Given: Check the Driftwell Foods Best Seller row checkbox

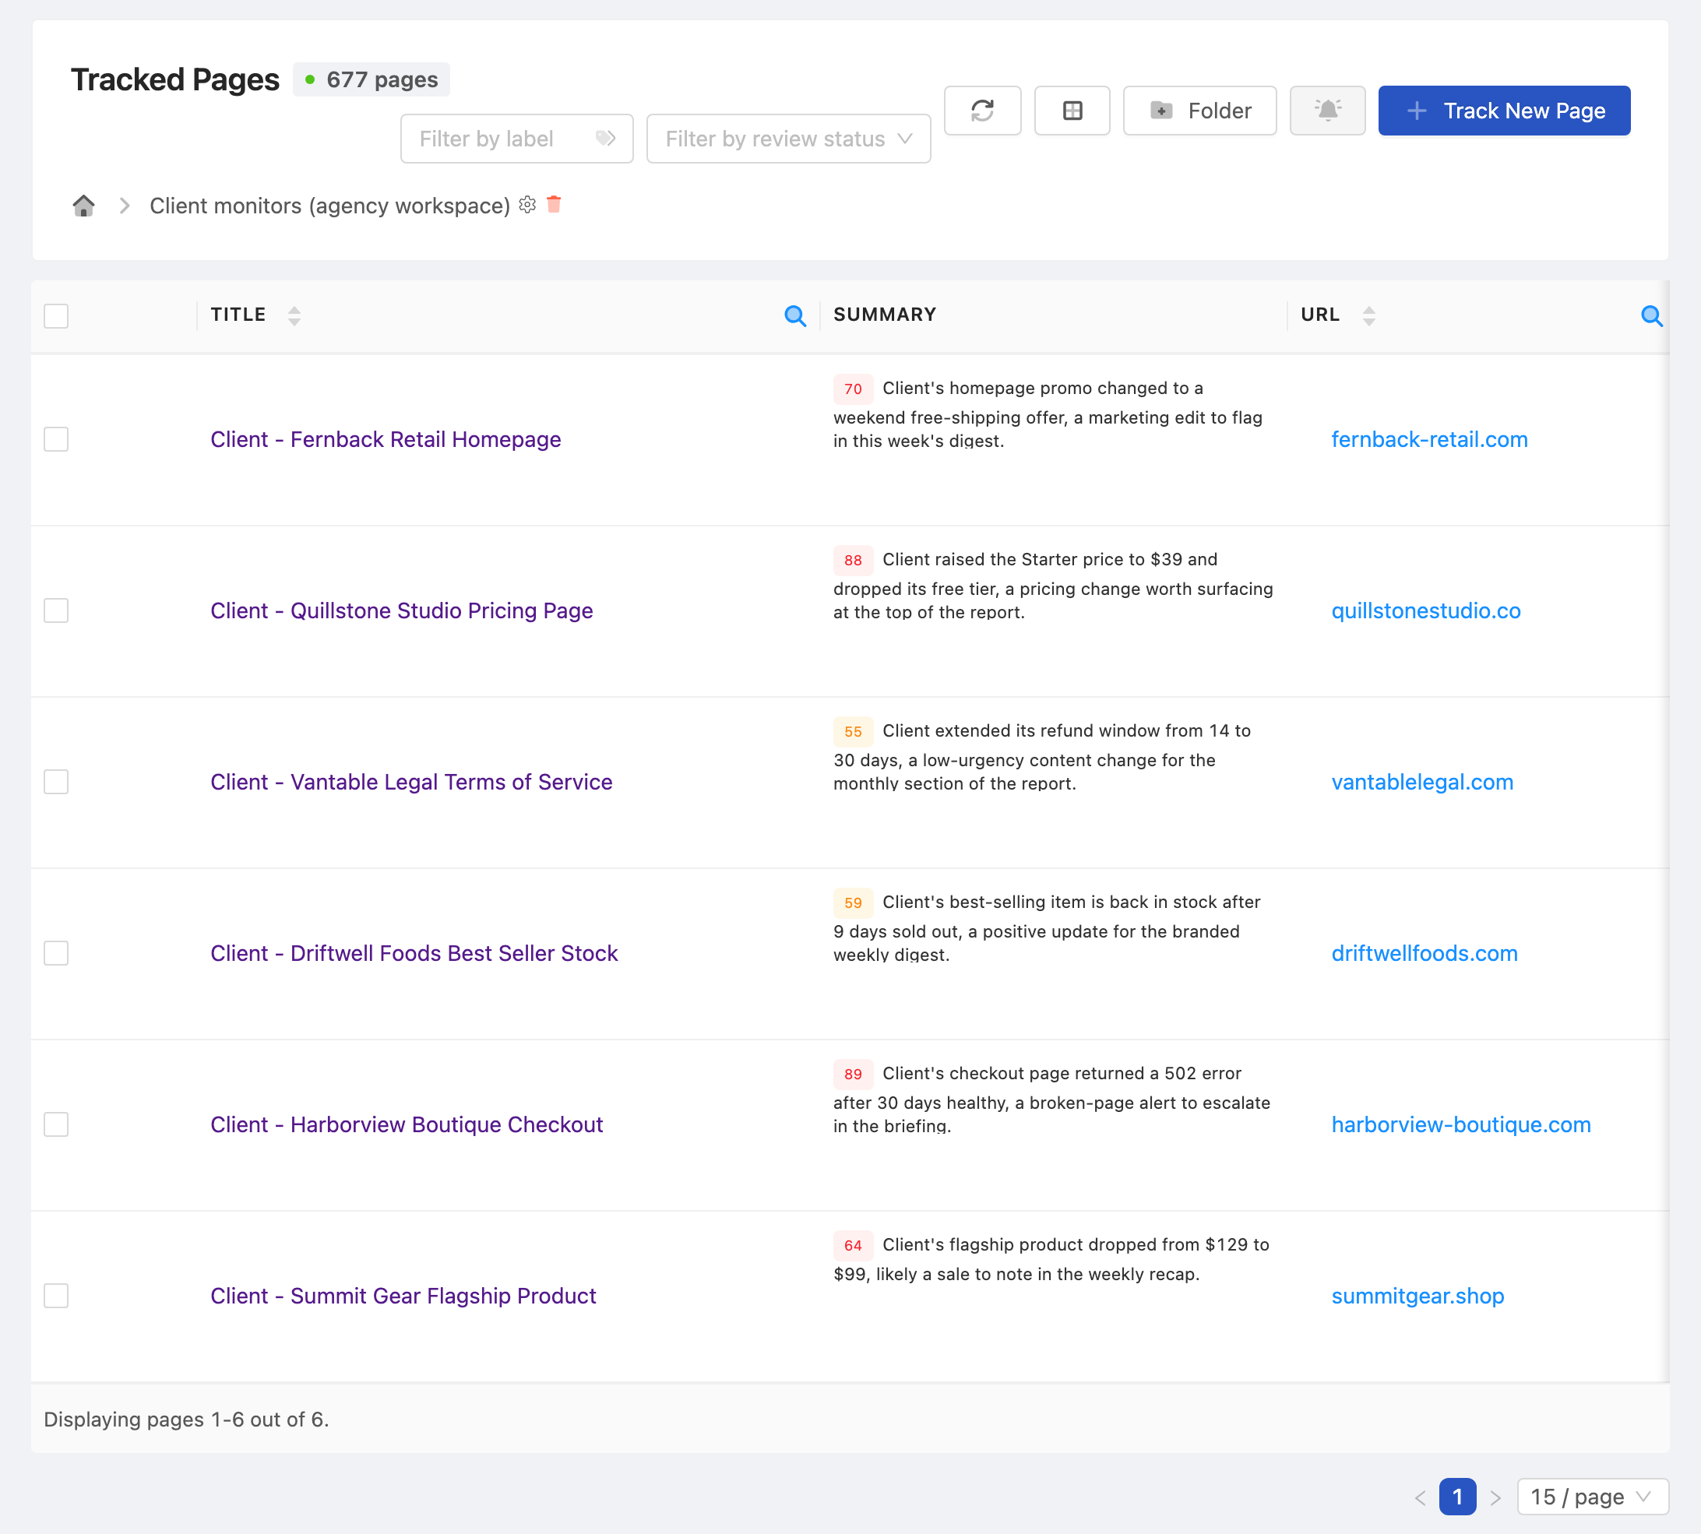Looking at the screenshot, I should (55, 953).
